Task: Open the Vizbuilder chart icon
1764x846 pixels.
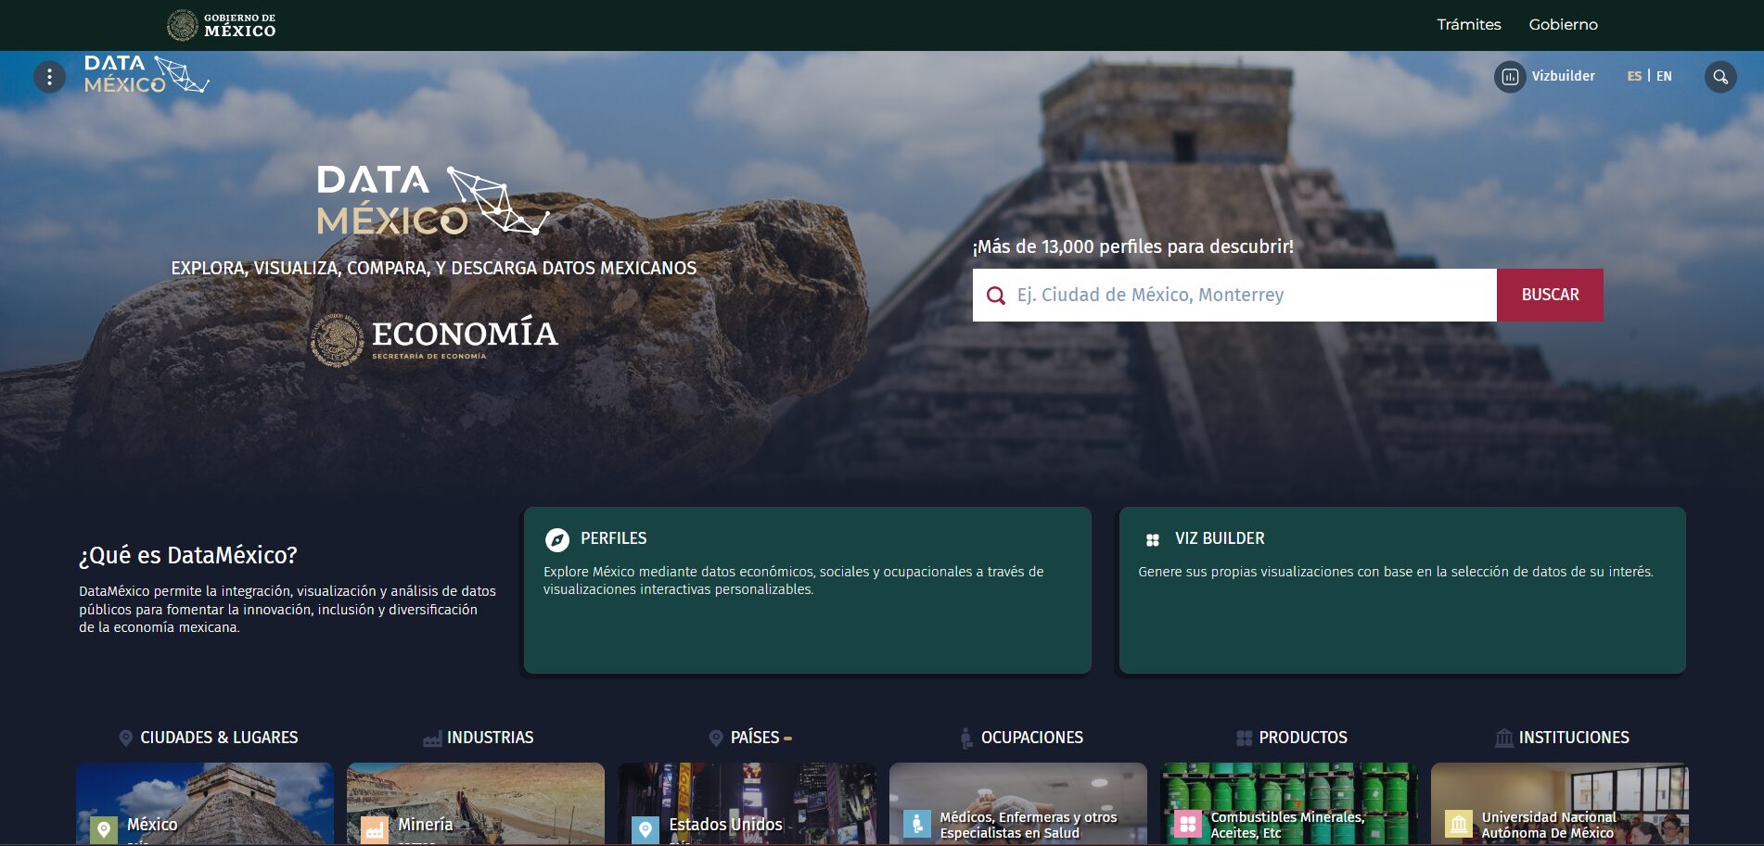Action: pyautogui.click(x=1510, y=77)
